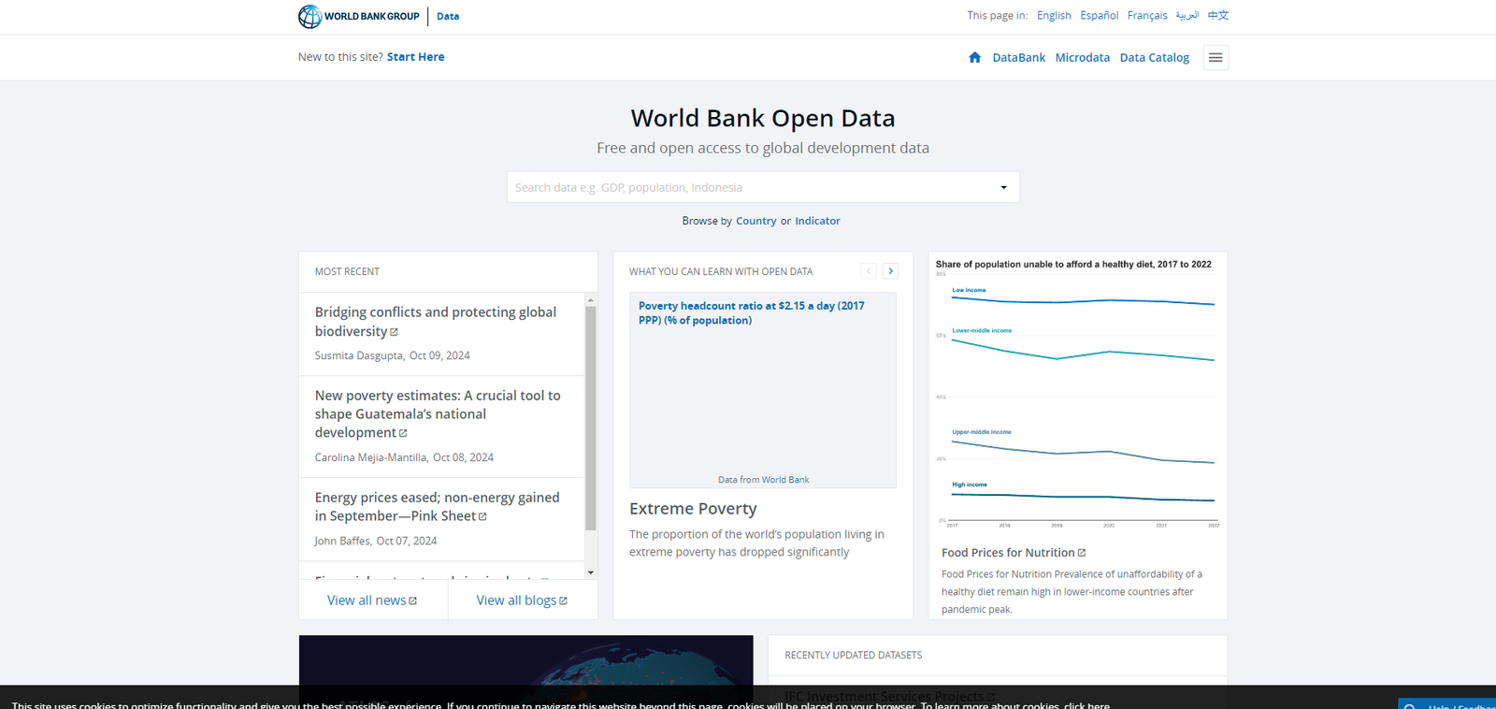
Task: Expand the search box dropdown arrow
Action: pos(1003,187)
